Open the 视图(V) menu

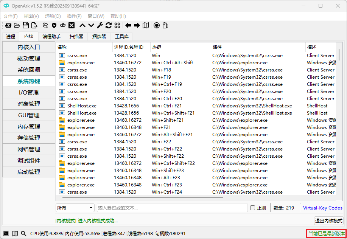31,16
